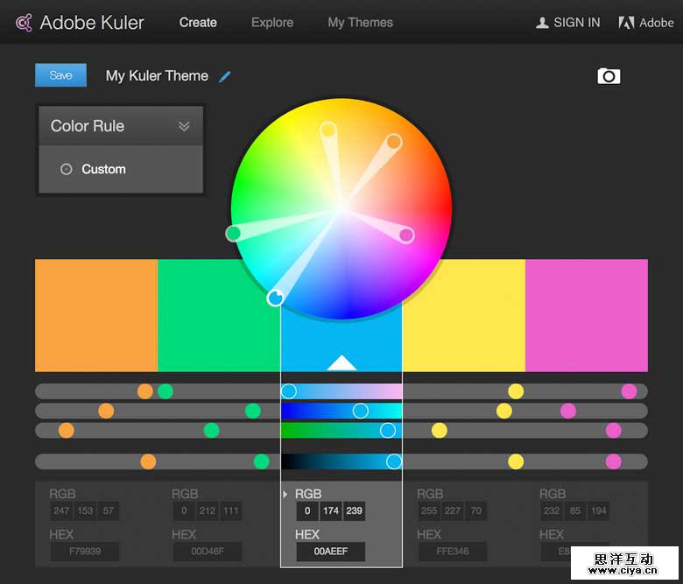683x584 pixels.
Task: Select the green marker on color wheel
Action: click(x=233, y=233)
